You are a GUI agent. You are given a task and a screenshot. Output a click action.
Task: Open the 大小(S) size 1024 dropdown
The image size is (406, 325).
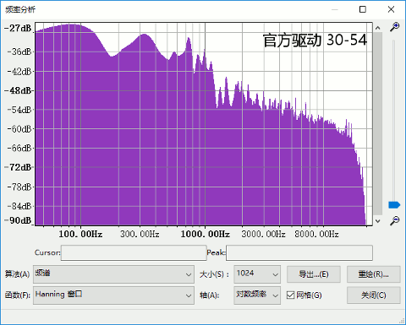click(x=257, y=274)
